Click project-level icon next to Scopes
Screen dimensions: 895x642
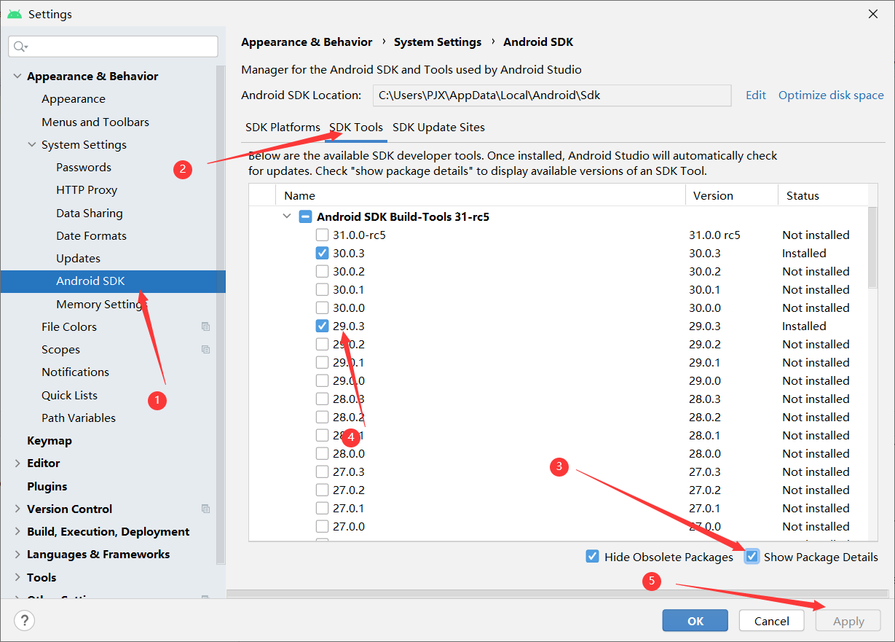coord(206,350)
